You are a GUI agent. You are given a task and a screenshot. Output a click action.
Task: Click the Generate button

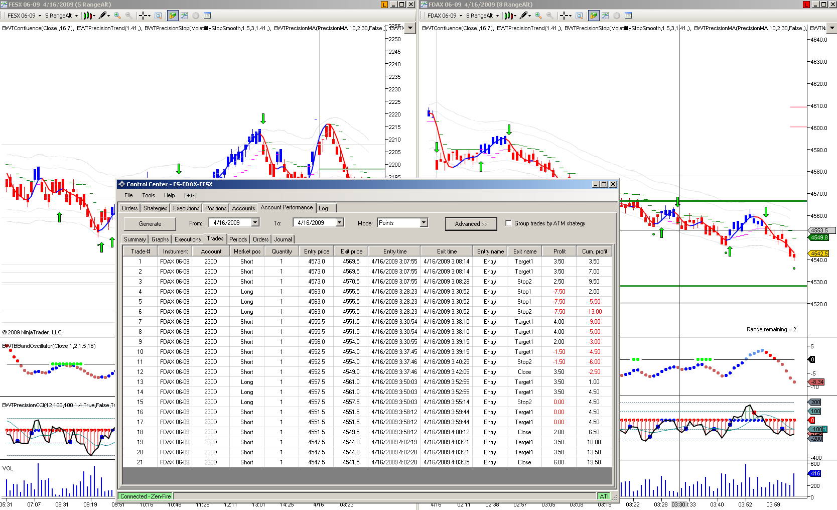tap(150, 224)
